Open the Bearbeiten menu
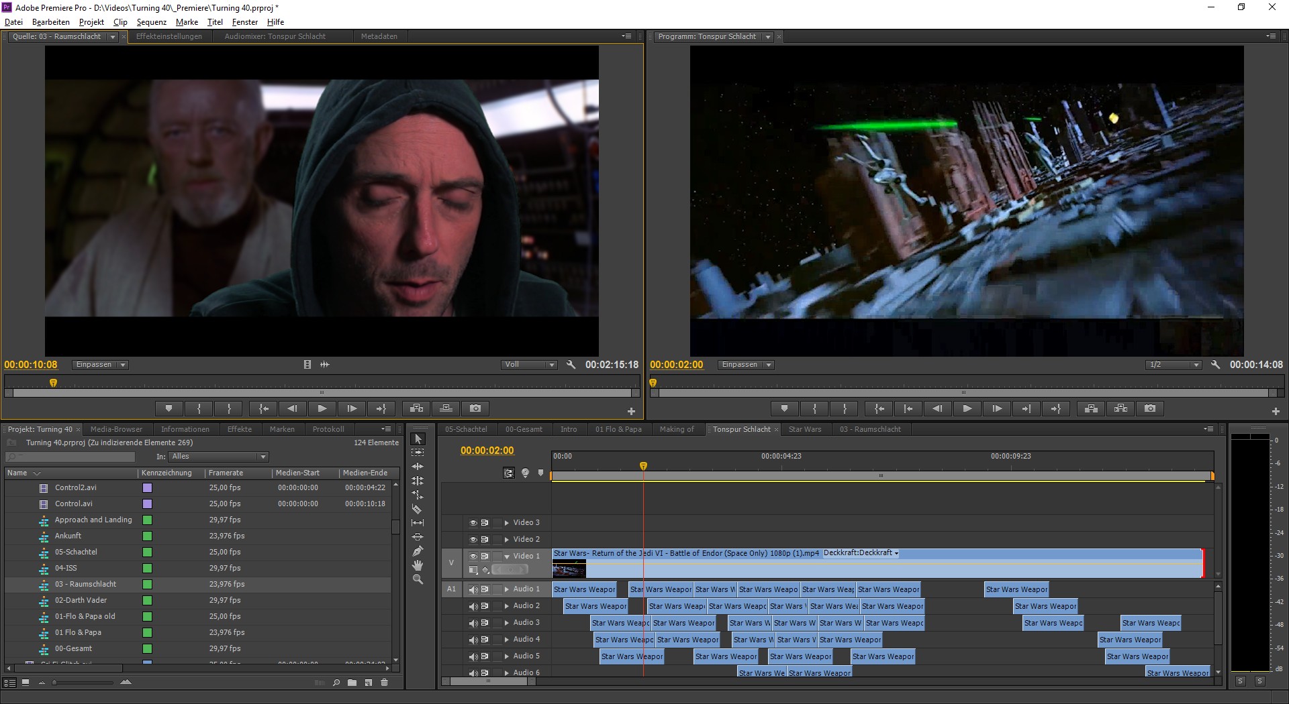 (51, 22)
